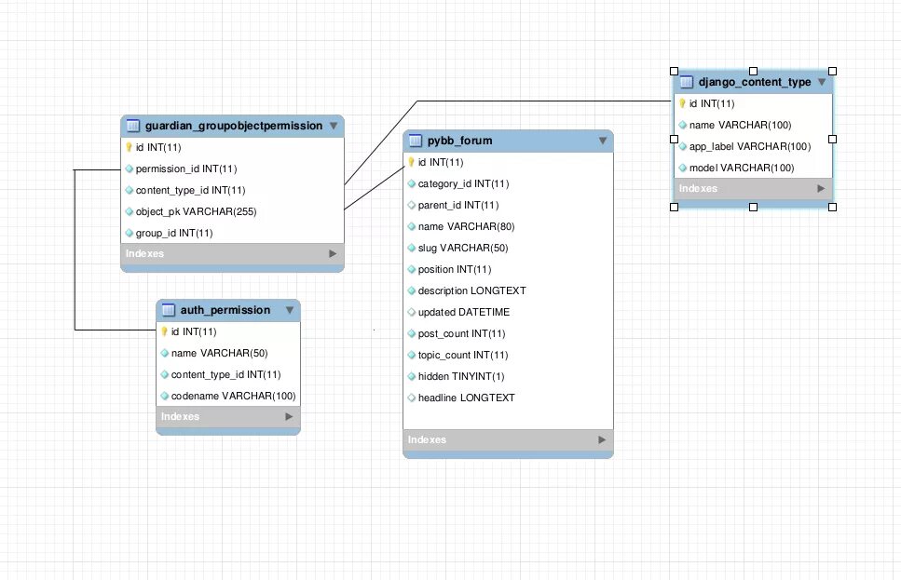Click diamond icon beside hidden column
The height and width of the screenshot is (580, 901).
pyautogui.click(x=412, y=377)
